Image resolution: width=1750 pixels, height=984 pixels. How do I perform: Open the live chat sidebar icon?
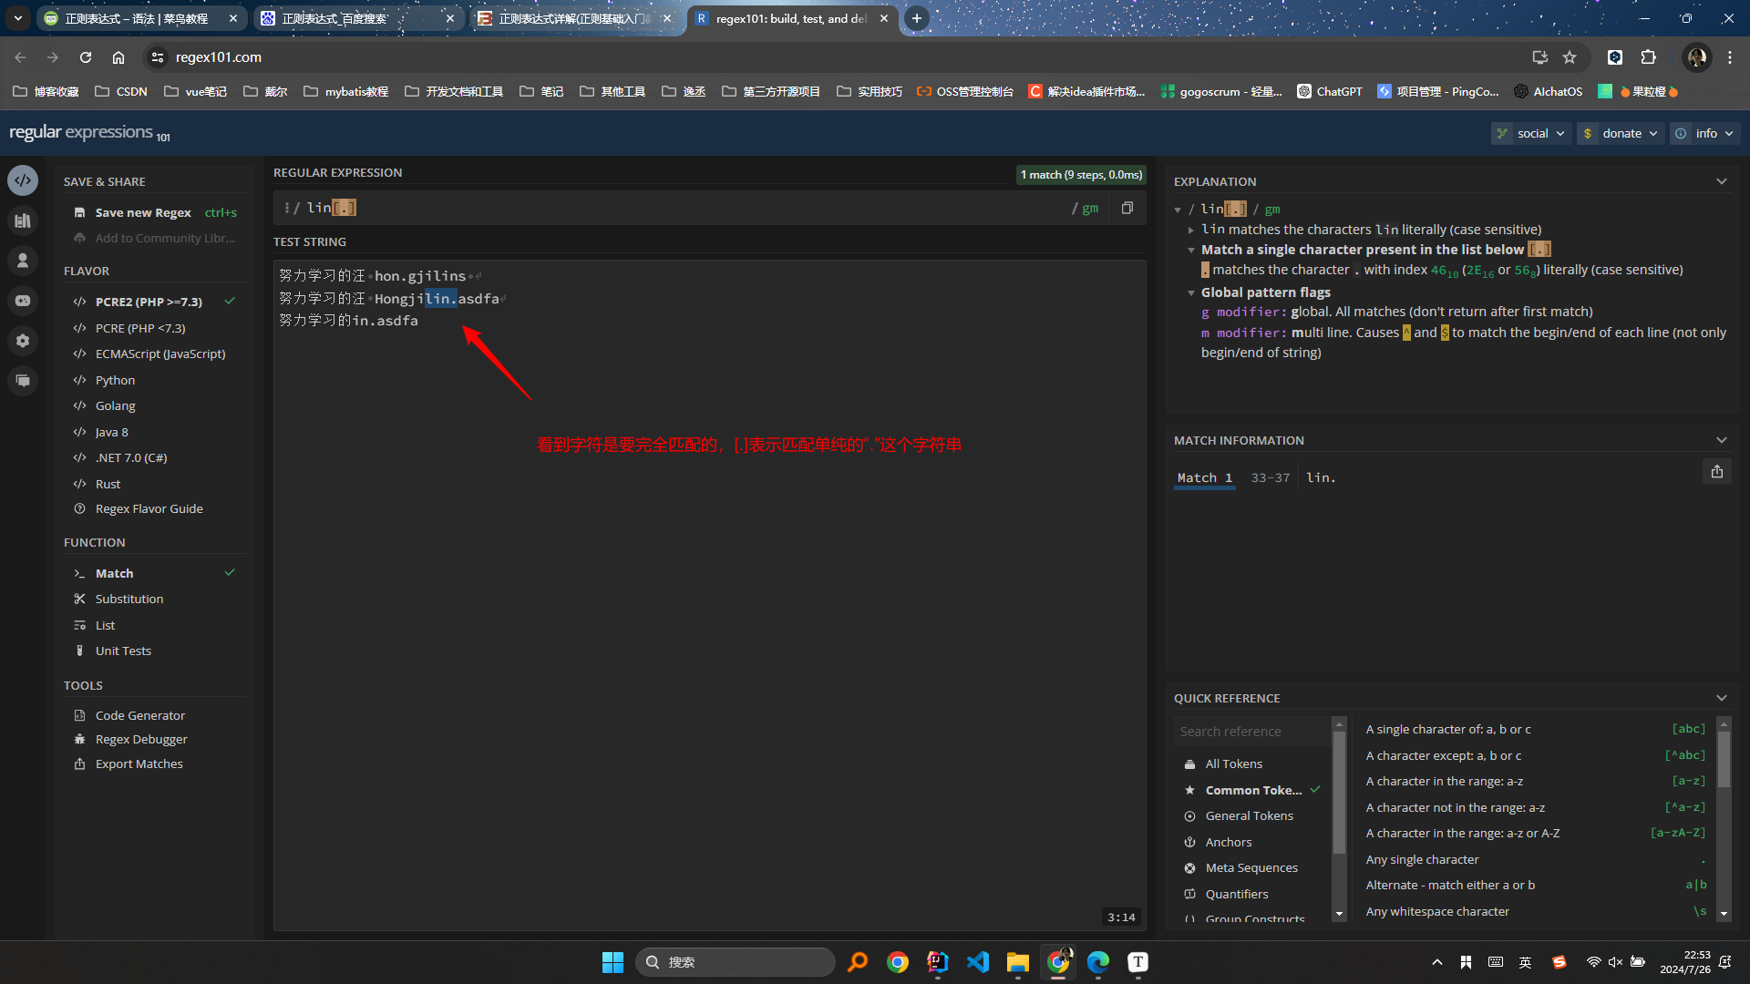pyautogui.click(x=23, y=381)
